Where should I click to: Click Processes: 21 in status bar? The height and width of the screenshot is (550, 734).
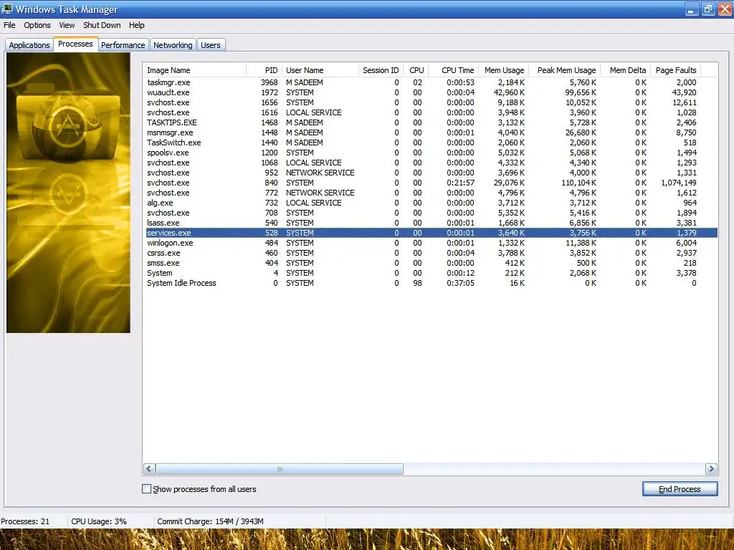coord(25,521)
